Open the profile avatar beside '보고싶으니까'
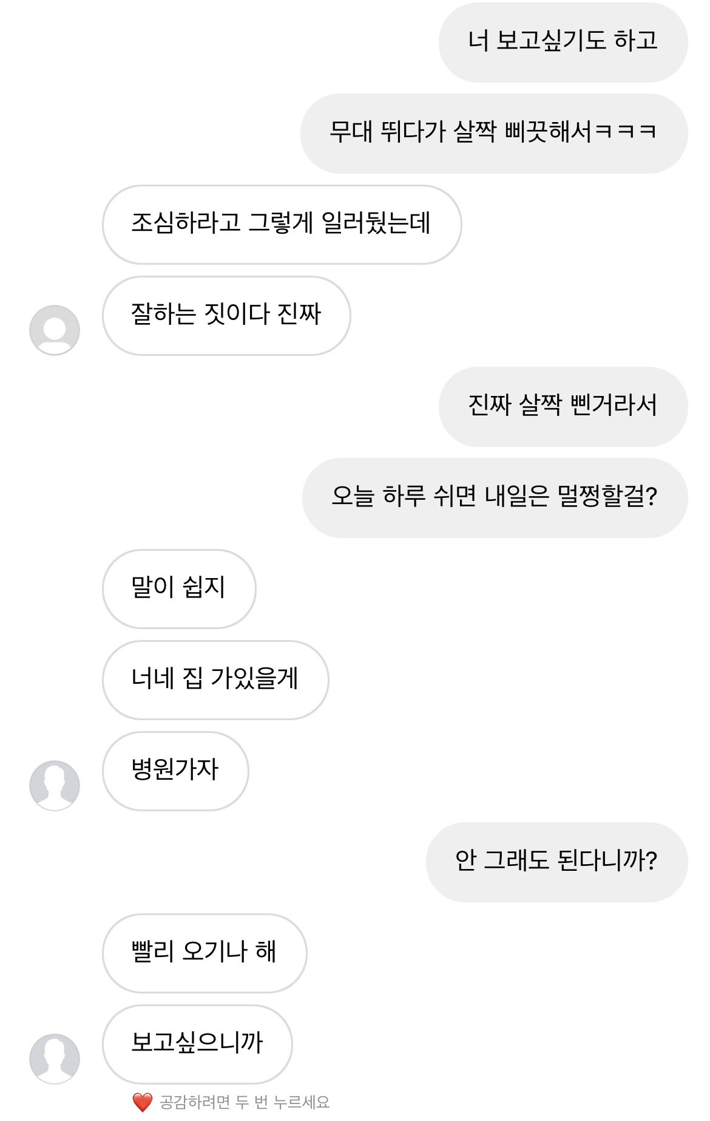The image size is (710, 1121). 55,1058
